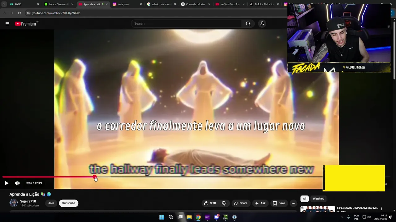Play the paused video
Image resolution: width=396 pixels, height=222 pixels.
point(6,183)
